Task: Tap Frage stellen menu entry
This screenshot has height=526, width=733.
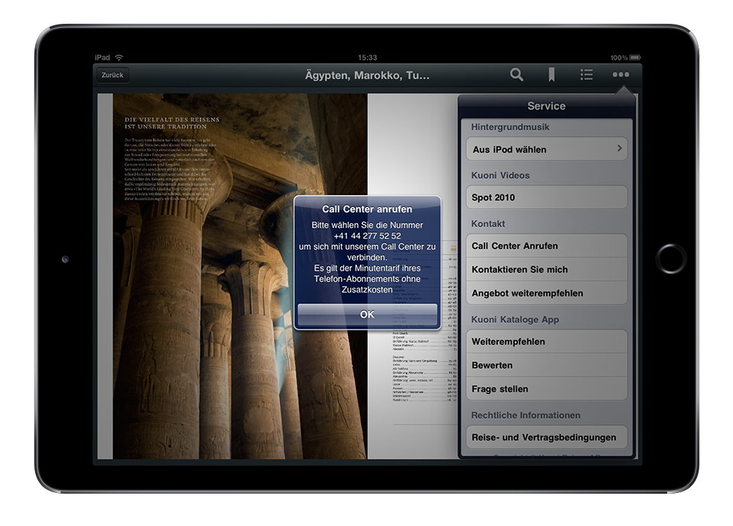Action: pyautogui.click(x=546, y=389)
